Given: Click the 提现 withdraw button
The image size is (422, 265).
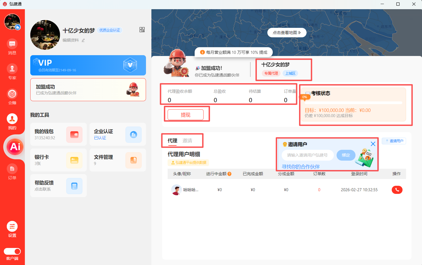Looking at the screenshot, I should click(185, 115).
